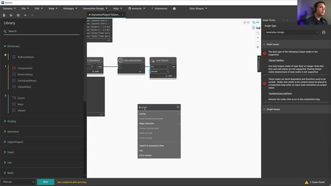Open the Graph Type dropdown

(x=292, y=32)
